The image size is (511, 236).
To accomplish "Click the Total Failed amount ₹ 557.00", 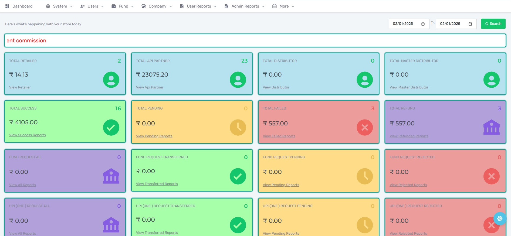I will 275,123.
